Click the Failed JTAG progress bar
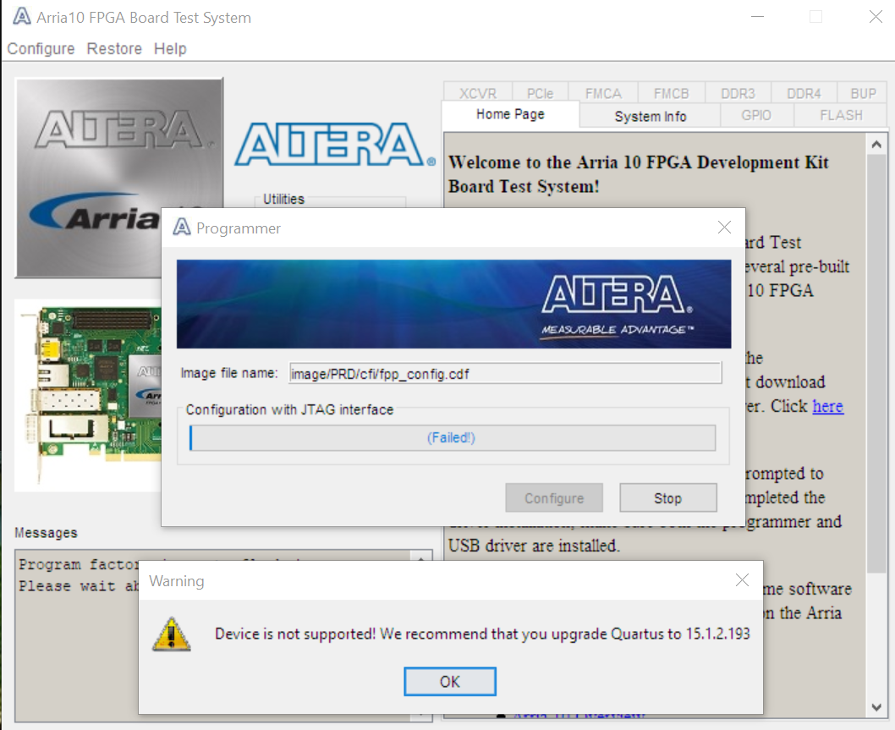The image size is (895, 730). 452,438
